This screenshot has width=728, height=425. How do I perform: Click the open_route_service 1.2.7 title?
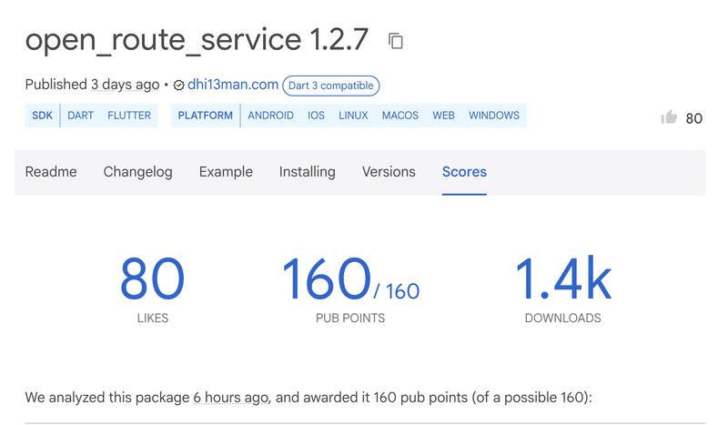197,40
